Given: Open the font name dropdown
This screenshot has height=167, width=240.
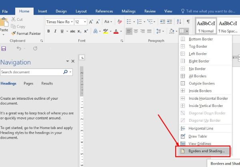Looking at the screenshot, I should [x=72, y=22].
